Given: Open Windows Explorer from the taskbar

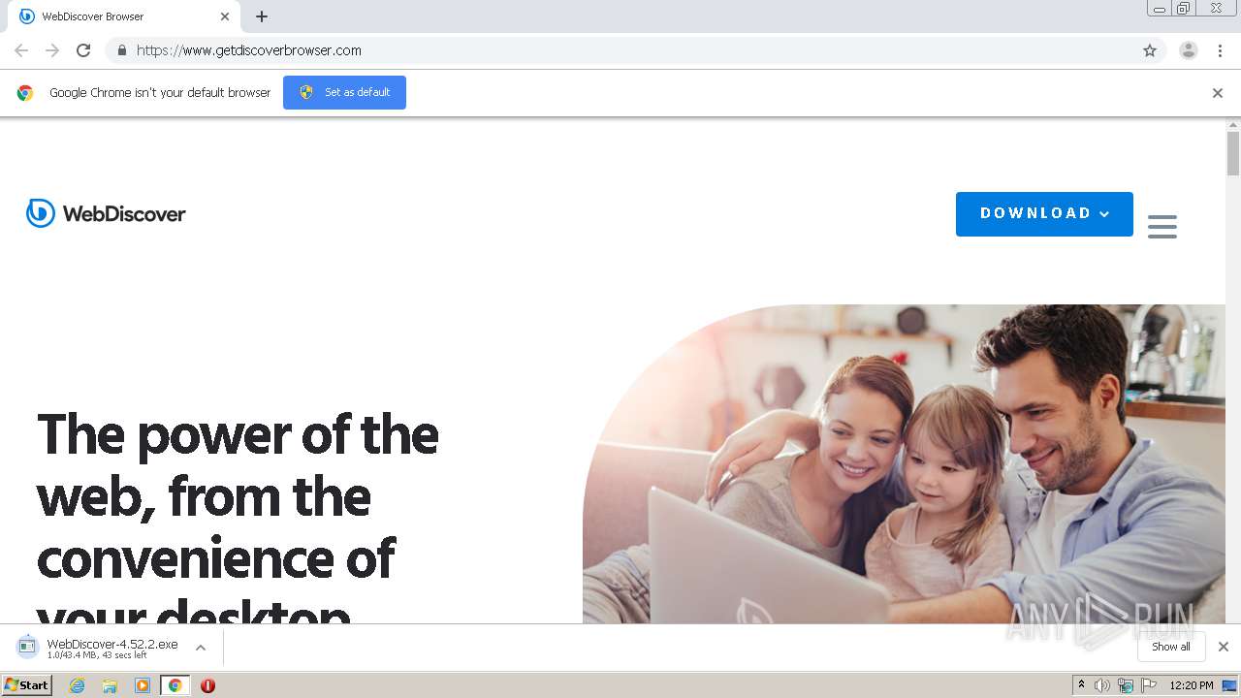Looking at the screenshot, I should click(x=110, y=685).
